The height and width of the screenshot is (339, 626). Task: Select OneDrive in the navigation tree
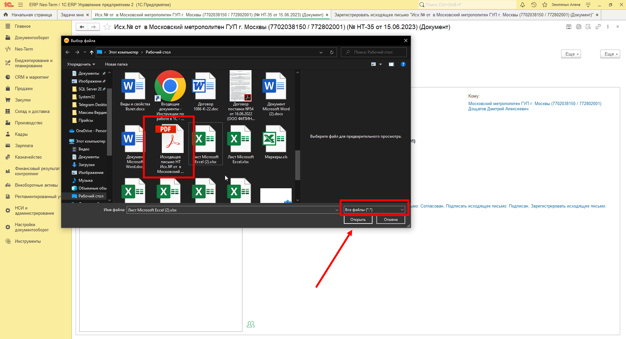pos(88,131)
